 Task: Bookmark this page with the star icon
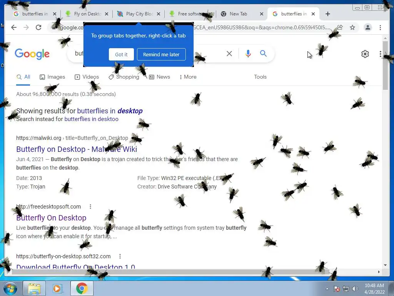coord(352,27)
